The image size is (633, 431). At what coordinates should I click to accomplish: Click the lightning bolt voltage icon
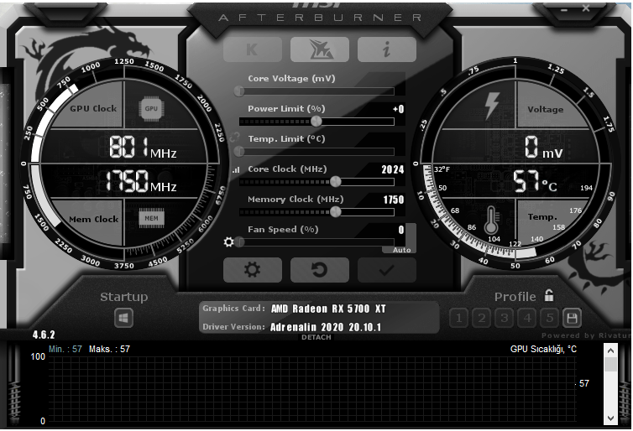(492, 106)
